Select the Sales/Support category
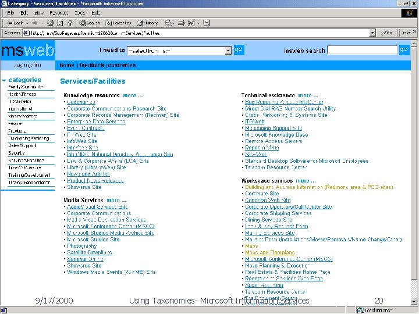The image size is (419, 314). 22,145
